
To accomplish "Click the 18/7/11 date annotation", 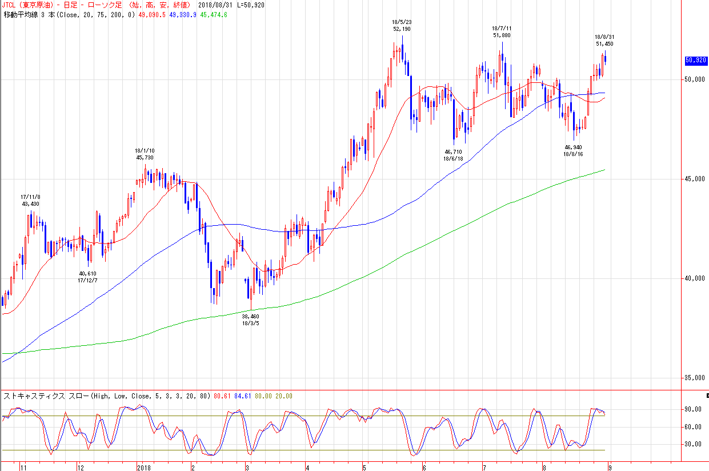I will pos(502,28).
